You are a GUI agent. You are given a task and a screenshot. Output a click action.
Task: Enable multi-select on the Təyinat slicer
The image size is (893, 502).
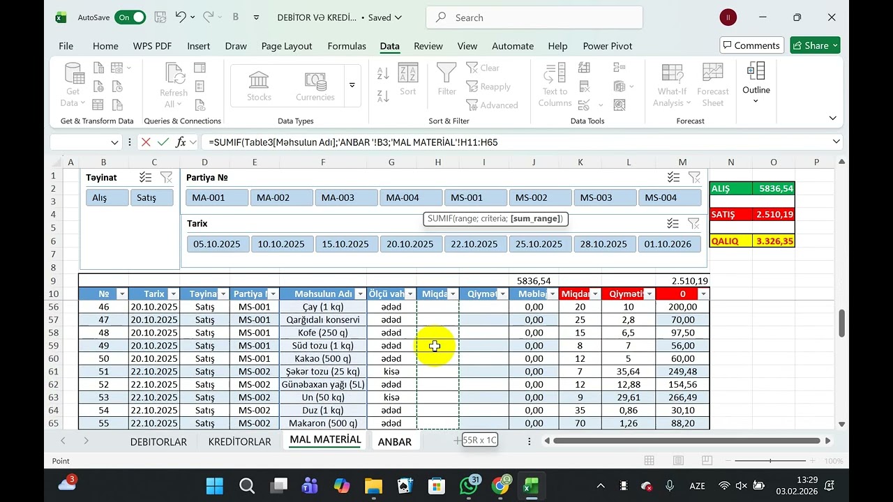pyautogui.click(x=145, y=177)
